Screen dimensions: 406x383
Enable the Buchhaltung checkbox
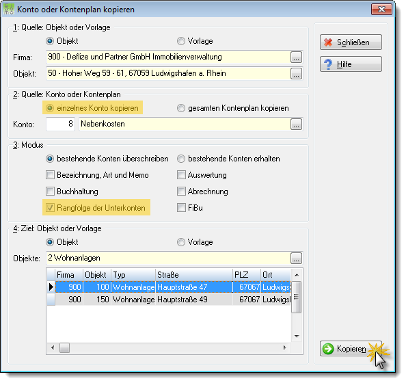(x=50, y=191)
